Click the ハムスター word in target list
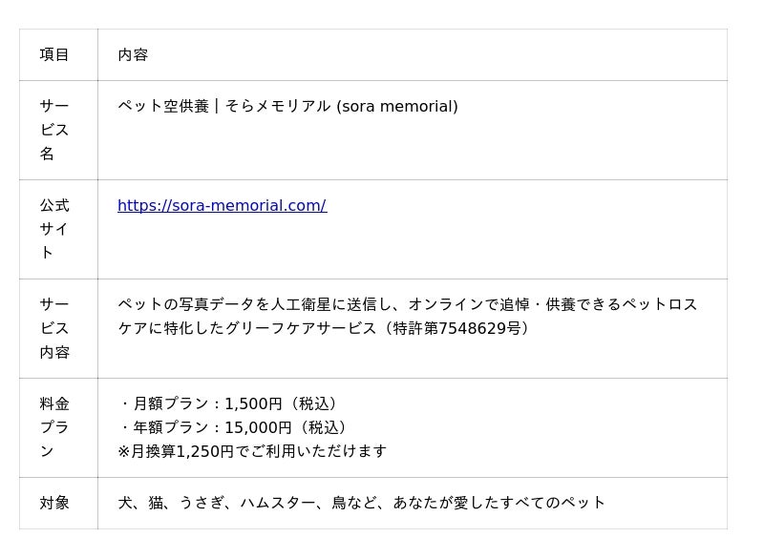Viewport: 764px width, 558px height. click(x=278, y=503)
